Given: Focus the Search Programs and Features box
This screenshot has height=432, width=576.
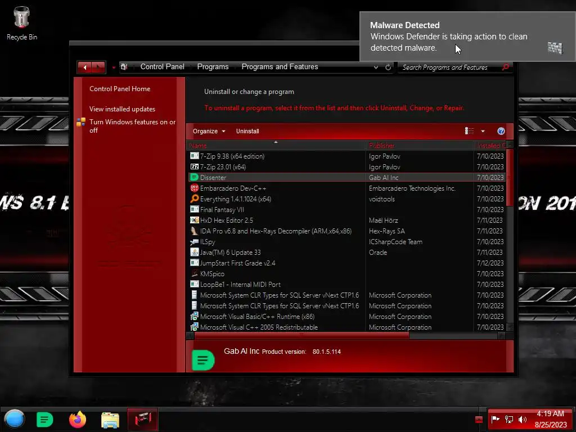Looking at the screenshot, I should pyautogui.click(x=450, y=67).
